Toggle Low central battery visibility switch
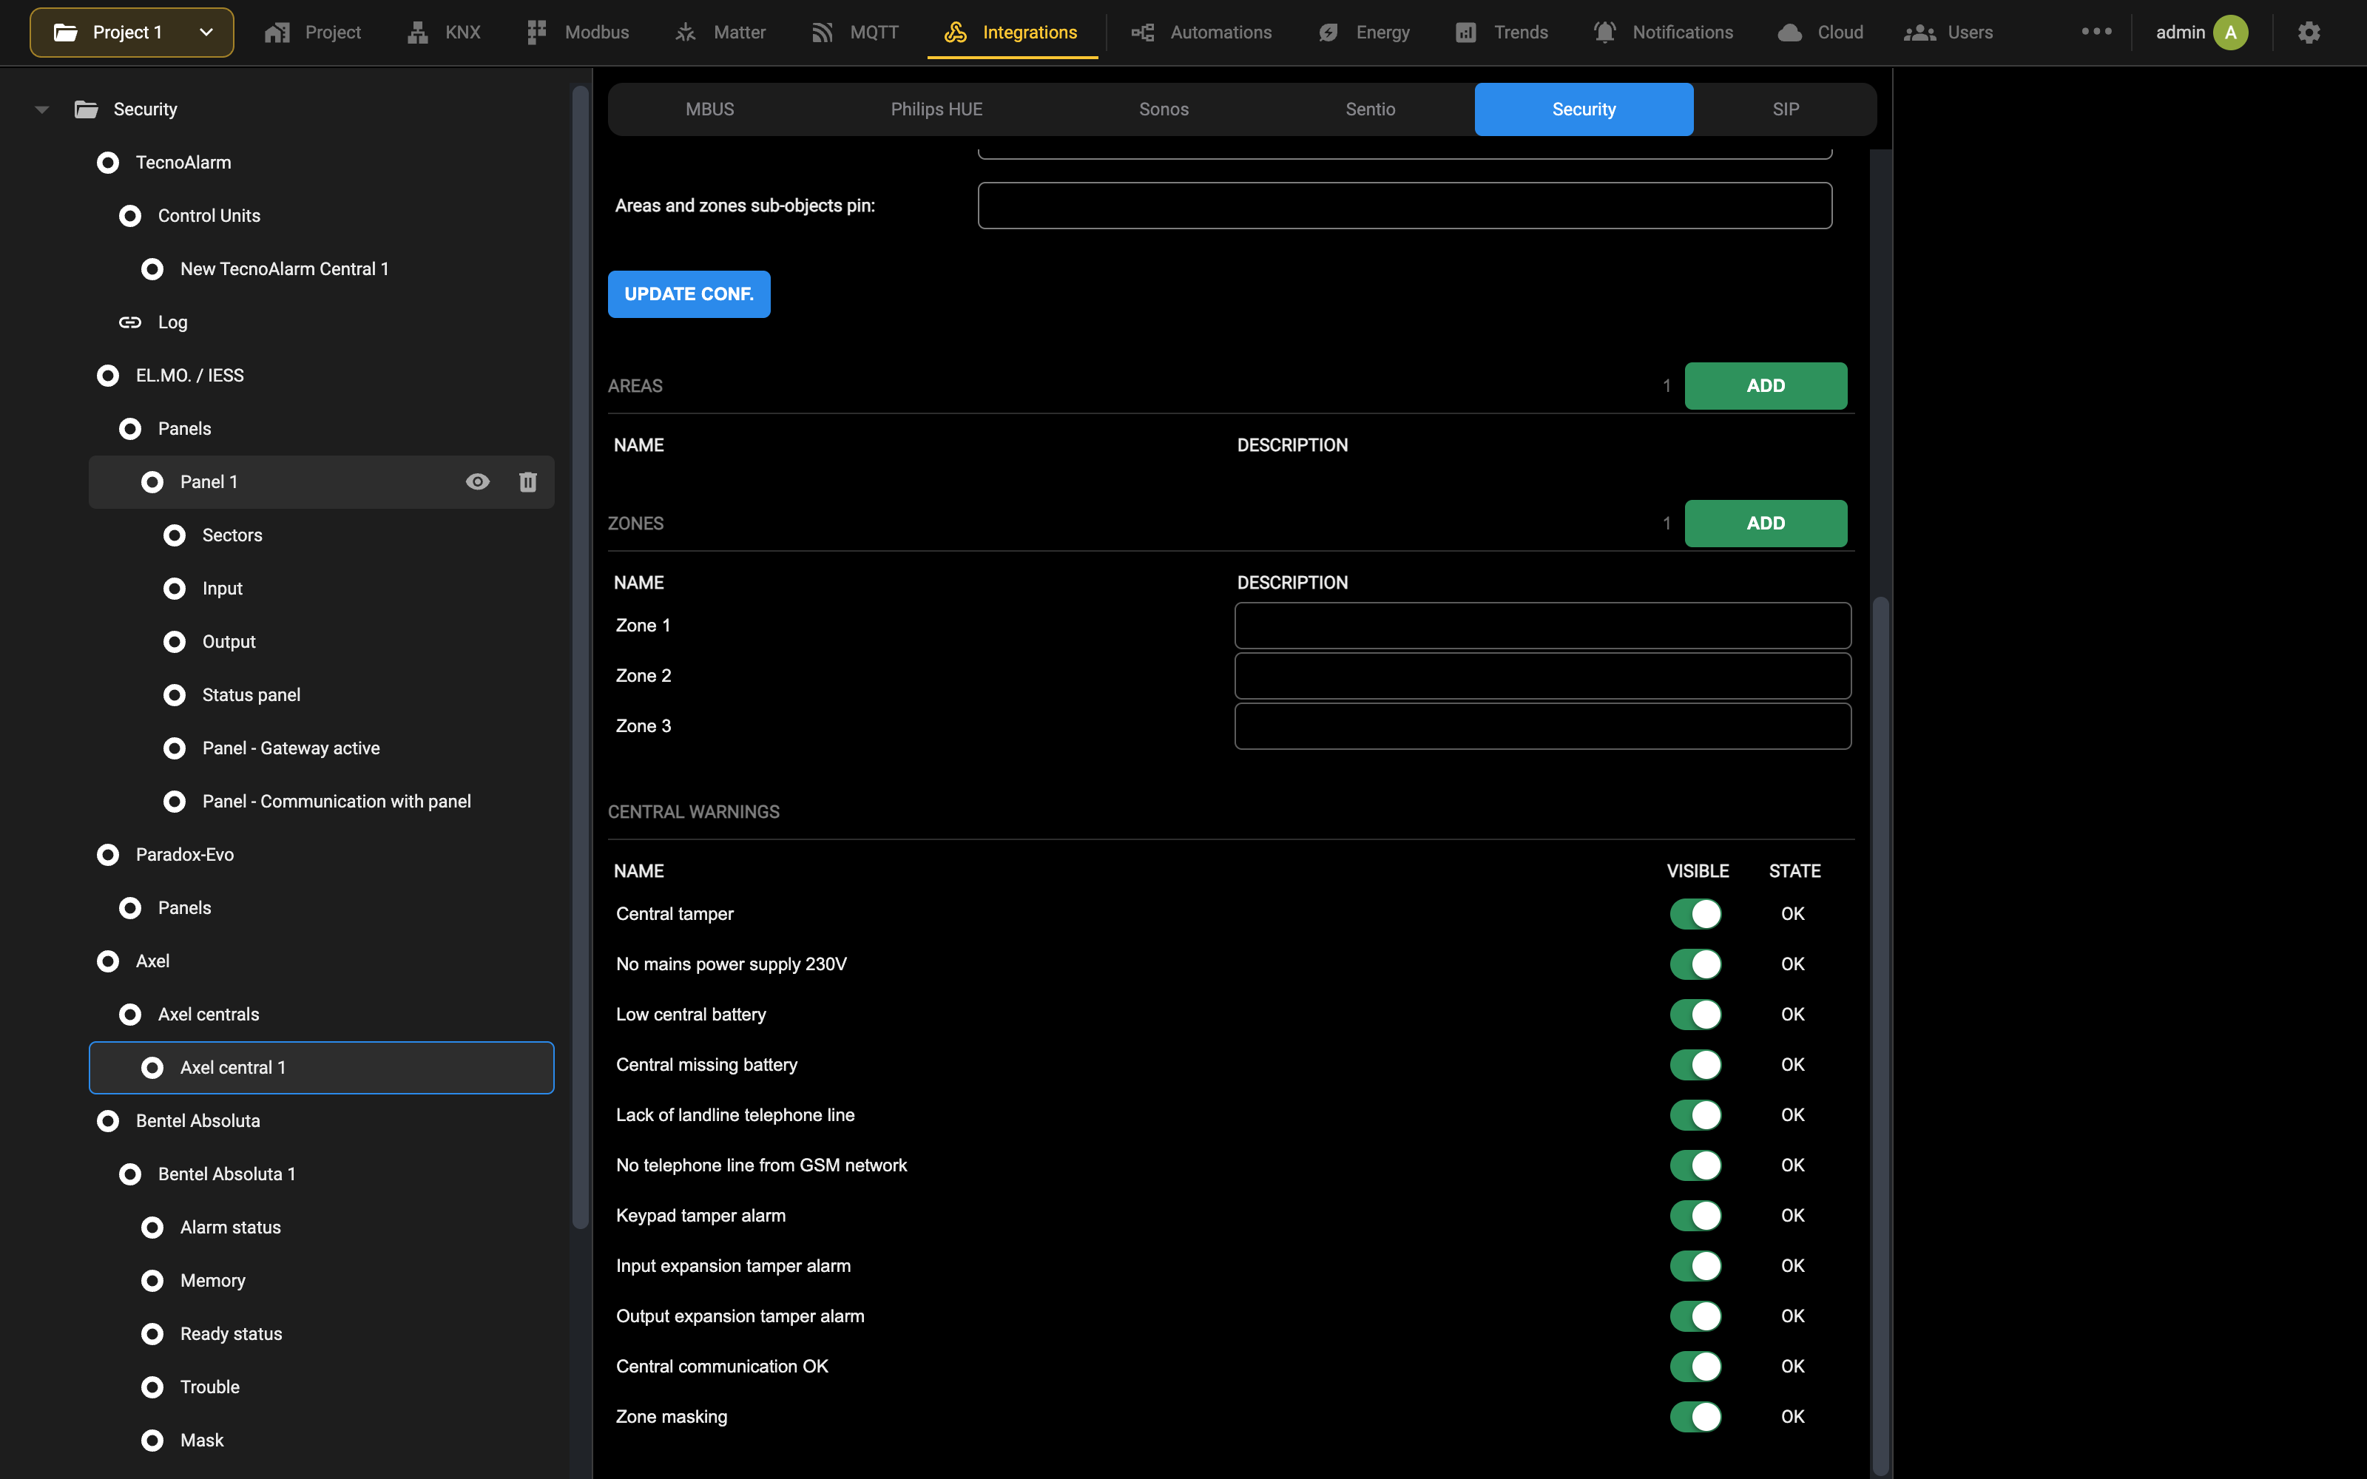 coord(1696,1015)
